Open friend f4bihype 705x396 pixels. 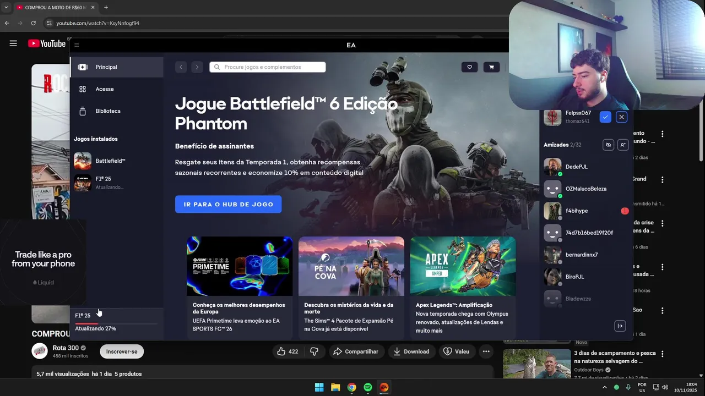coord(586,211)
